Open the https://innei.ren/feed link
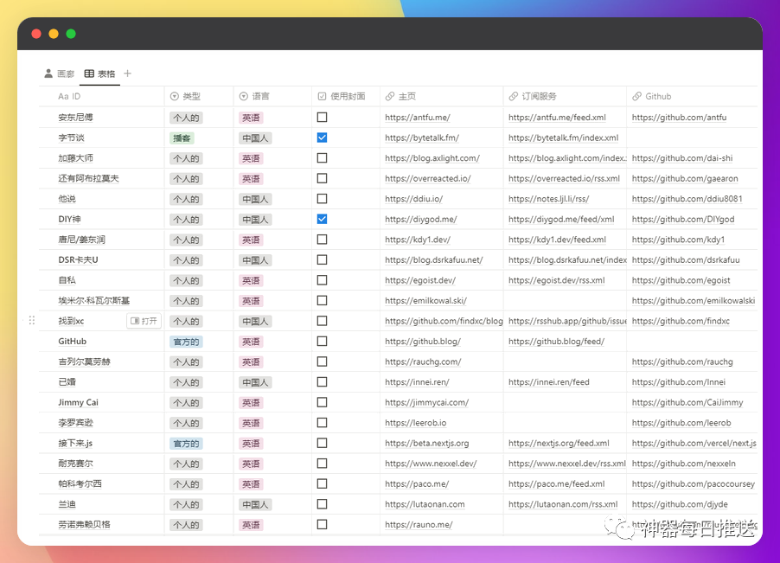This screenshot has height=563, width=780. (549, 382)
